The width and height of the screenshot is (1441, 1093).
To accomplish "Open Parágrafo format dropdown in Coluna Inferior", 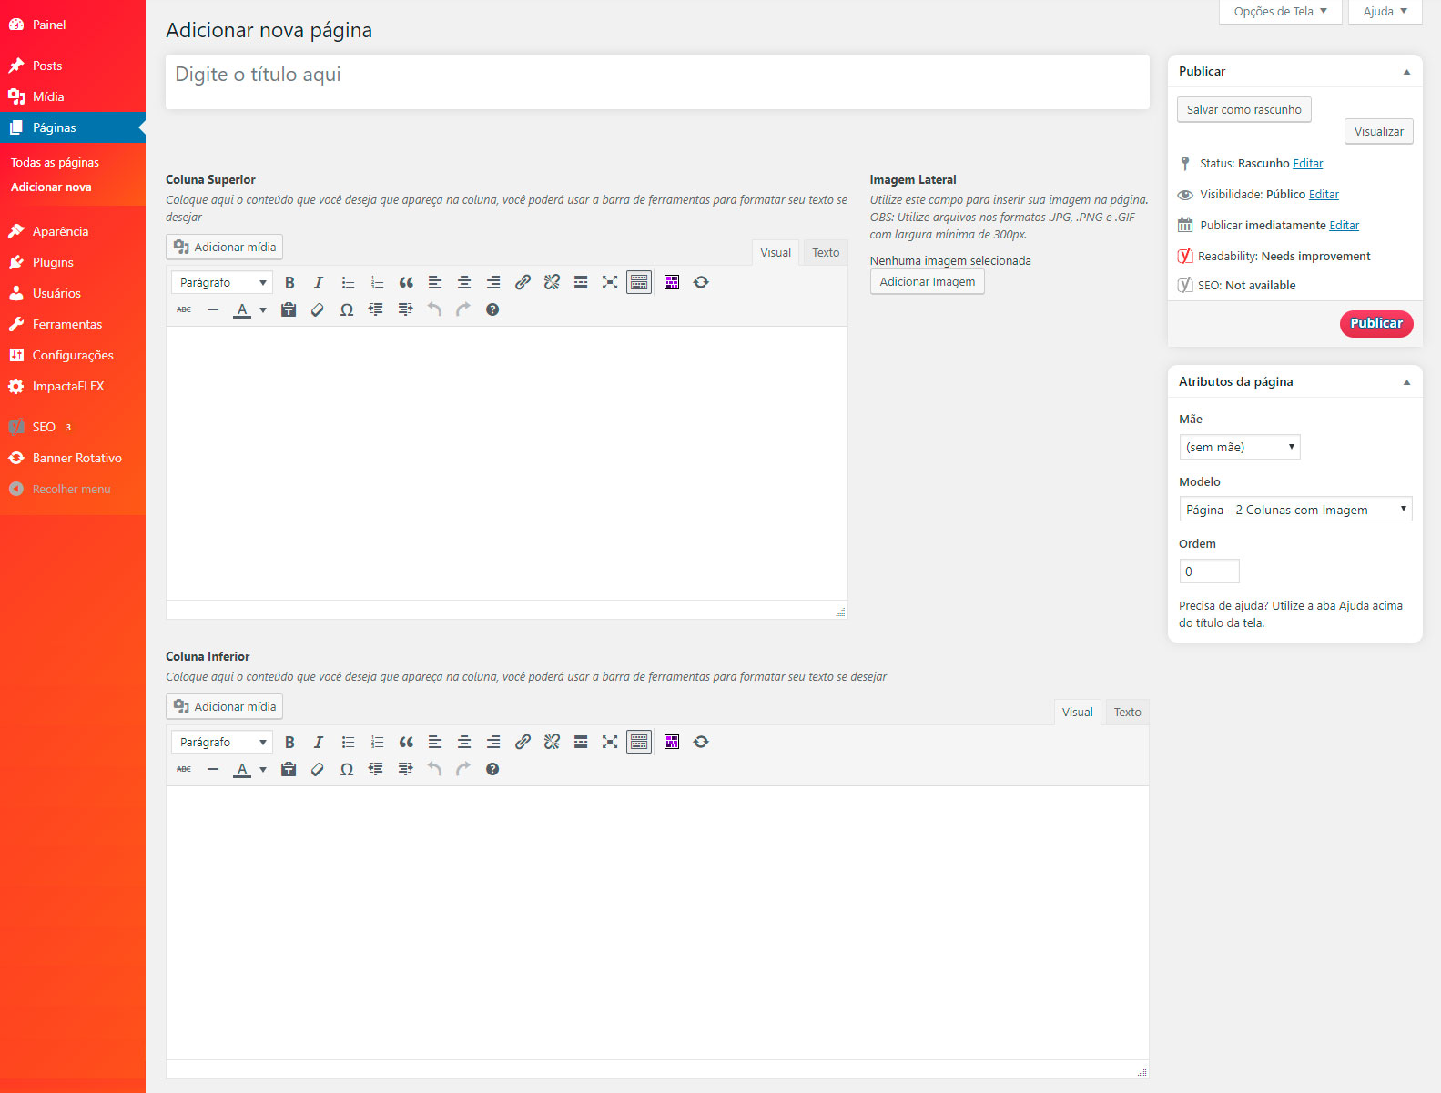I will [222, 742].
